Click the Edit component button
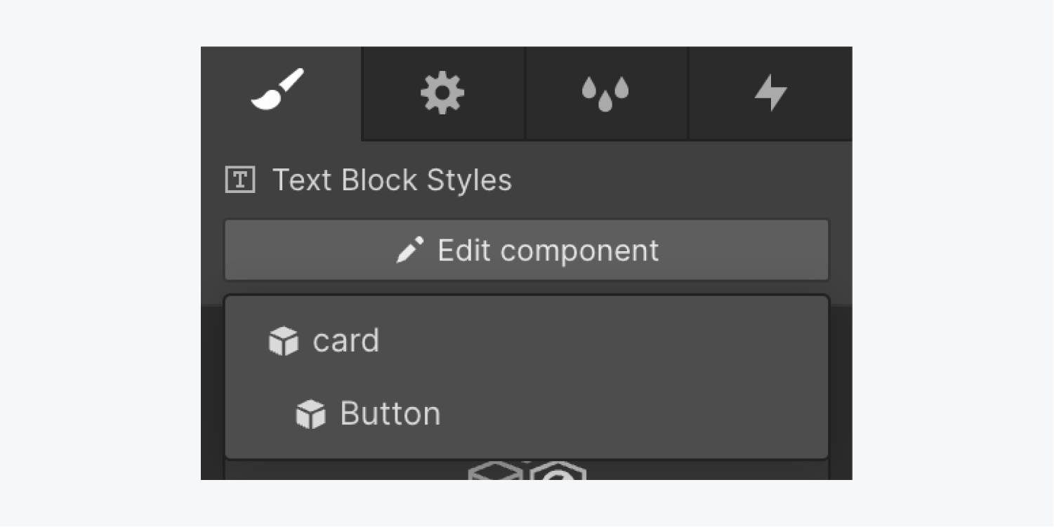1054x527 pixels. pyautogui.click(x=527, y=251)
